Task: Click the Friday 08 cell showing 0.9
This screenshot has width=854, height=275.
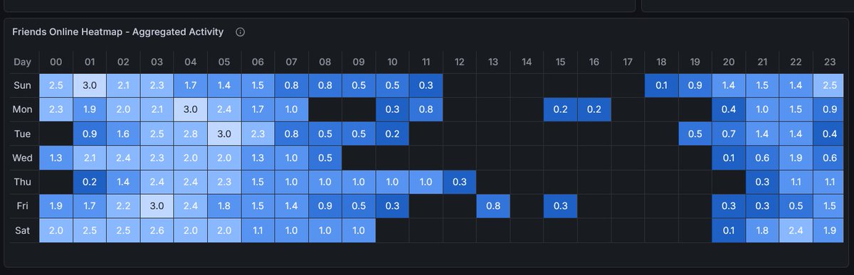Action: click(x=325, y=206)
